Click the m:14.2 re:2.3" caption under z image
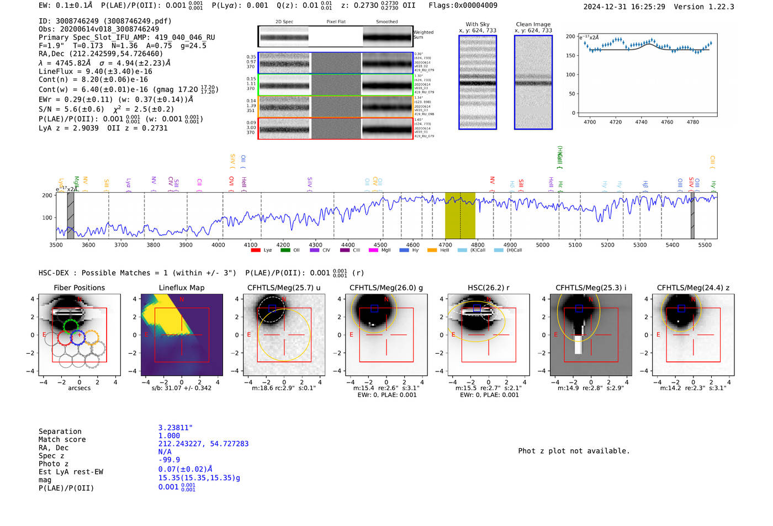Image resolution: width=773 pixels, height=526 pixels. click(x=693, y=388)
